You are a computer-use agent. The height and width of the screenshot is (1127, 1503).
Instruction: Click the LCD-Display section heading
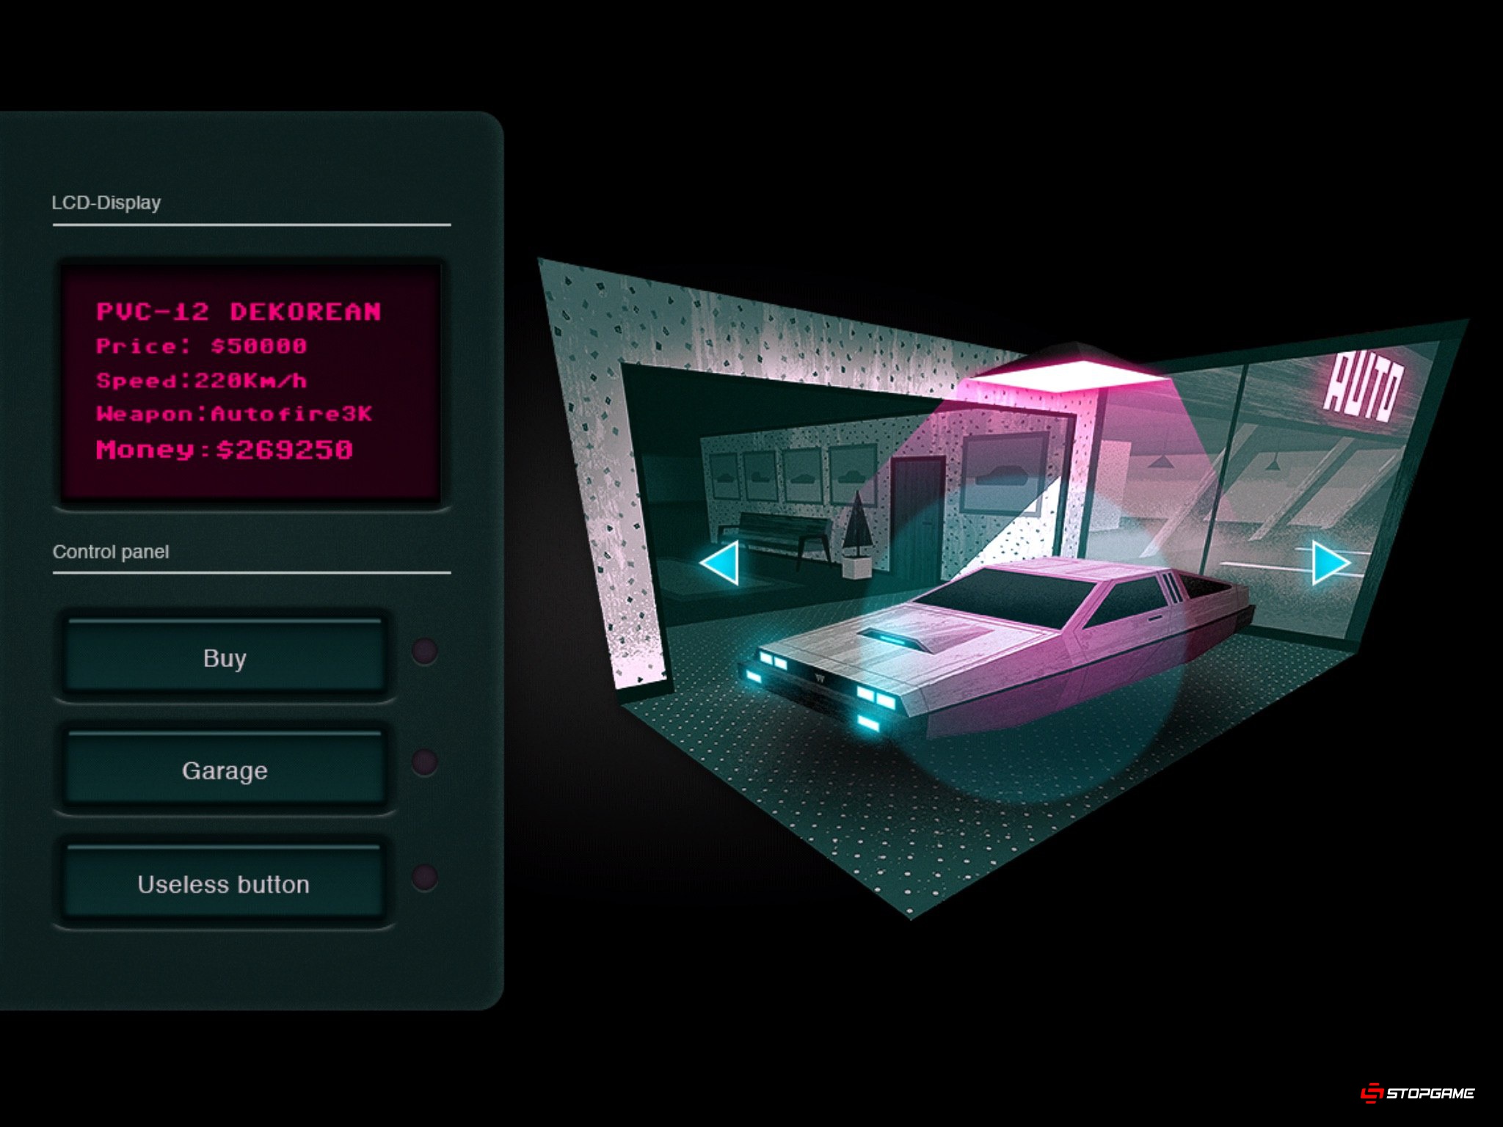(x=106, y=203)
